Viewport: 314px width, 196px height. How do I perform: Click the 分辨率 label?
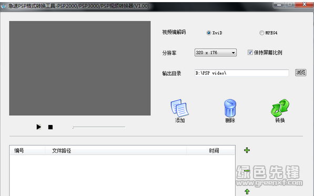(x=169, y=53)
